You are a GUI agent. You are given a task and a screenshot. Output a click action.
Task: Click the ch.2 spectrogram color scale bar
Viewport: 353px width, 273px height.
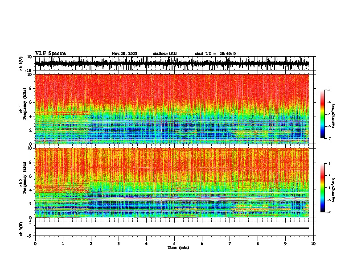[323, 188]
